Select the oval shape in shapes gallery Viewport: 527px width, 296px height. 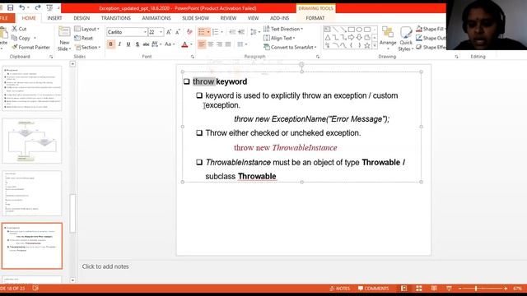[x=359, y=30]
